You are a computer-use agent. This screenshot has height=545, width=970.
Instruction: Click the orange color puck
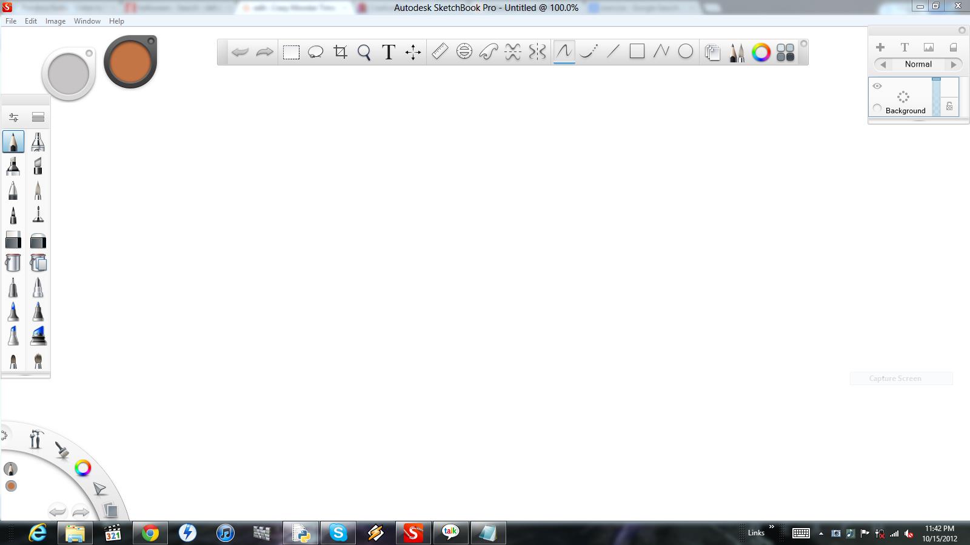coord(130,62)
